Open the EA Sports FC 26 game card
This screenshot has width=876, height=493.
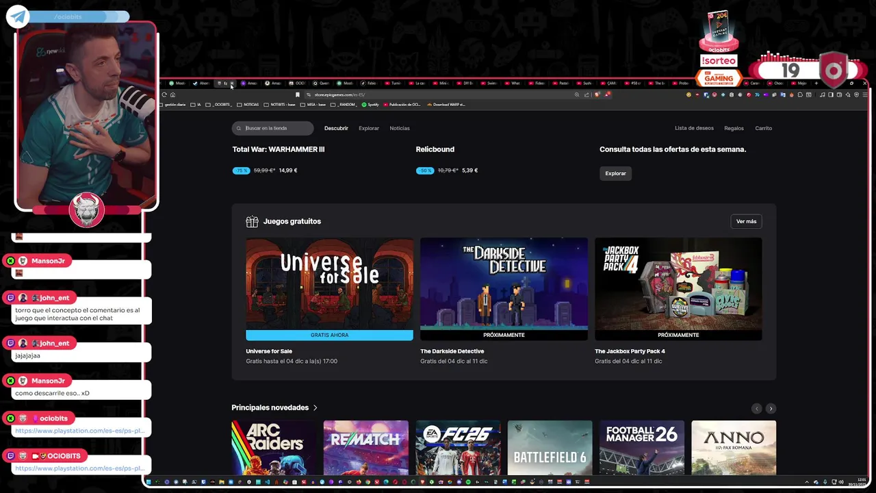pos(458,447)
